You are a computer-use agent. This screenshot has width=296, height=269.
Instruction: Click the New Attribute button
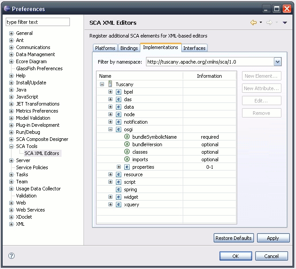pos(261,88)
